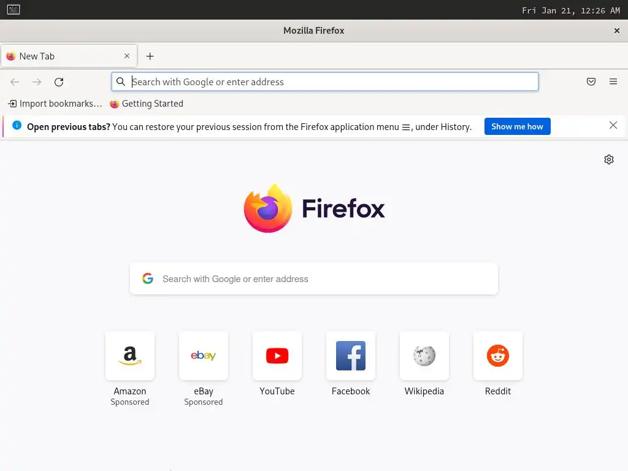
Task: Click the center Google search box
Action: 314,279
